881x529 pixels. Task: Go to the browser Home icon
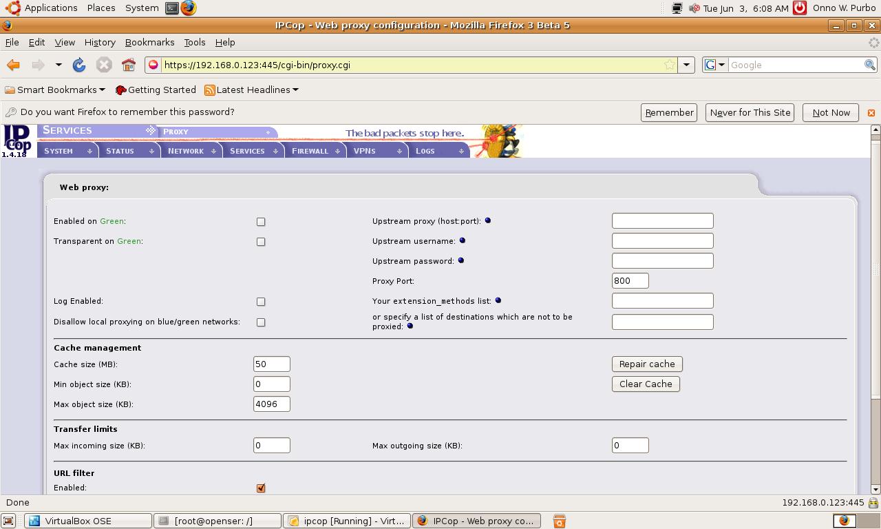[129, 65]
